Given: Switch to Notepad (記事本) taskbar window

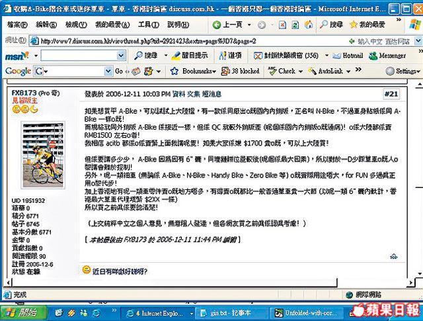Looking at the screenshot, I should click(x=231, y=313).
